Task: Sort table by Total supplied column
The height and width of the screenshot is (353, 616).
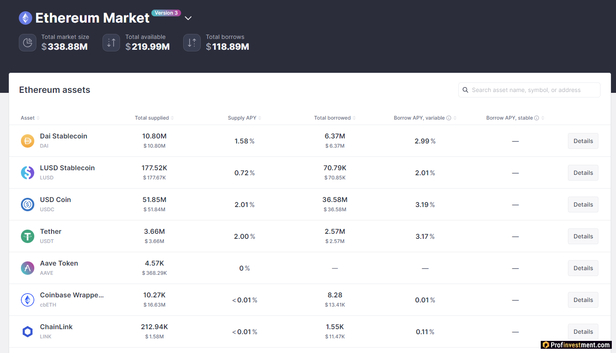Action: click(154, 118)
